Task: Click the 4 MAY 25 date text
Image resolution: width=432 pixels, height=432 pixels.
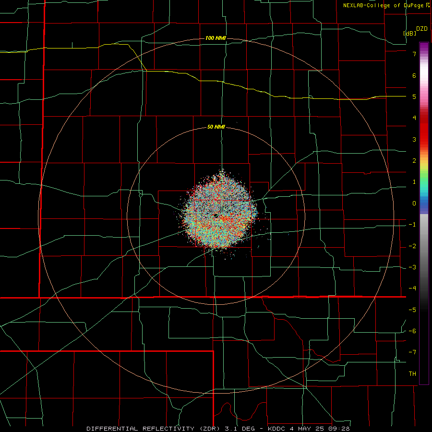Action: tap(307, 429)
